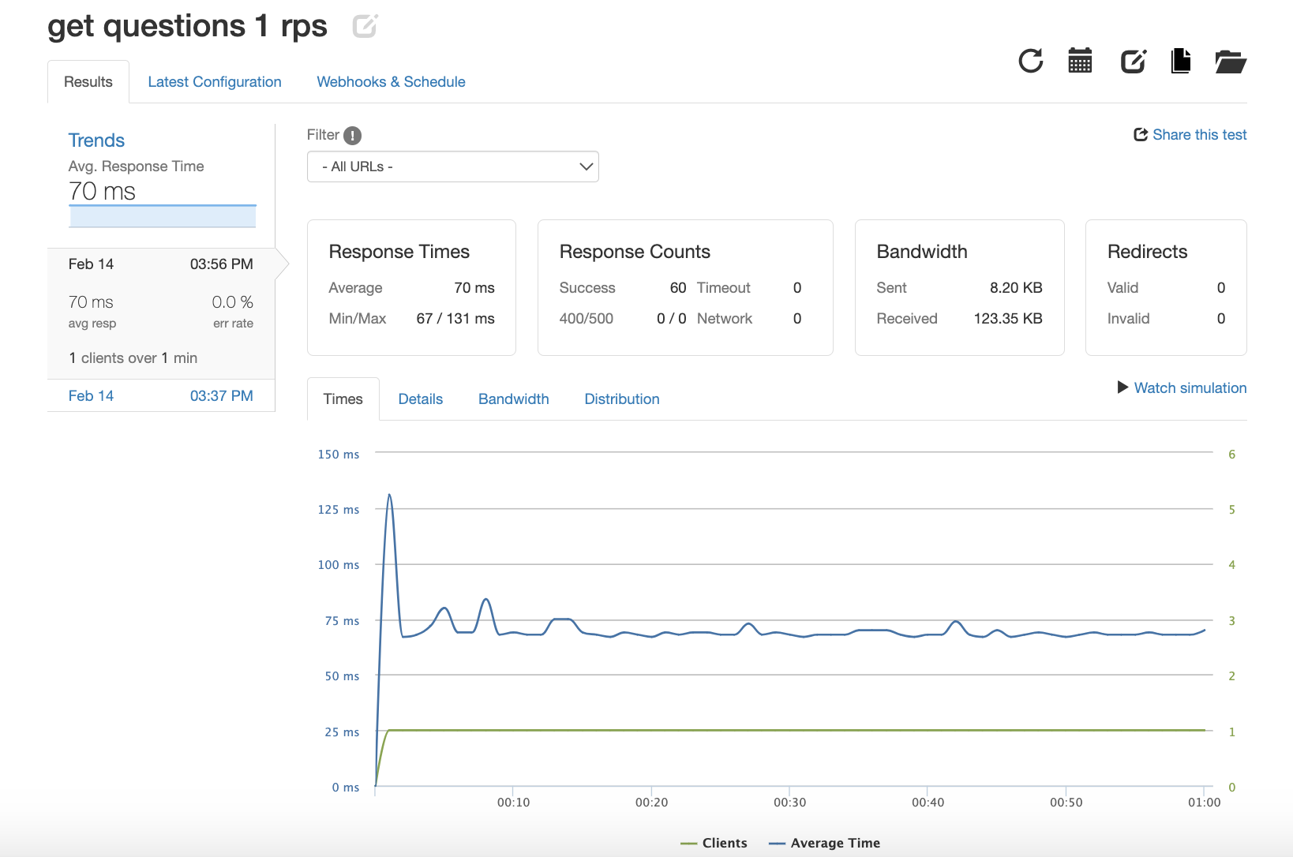Click the Response Times card heading
This screenshot has width=1293, height=857.
399,252
